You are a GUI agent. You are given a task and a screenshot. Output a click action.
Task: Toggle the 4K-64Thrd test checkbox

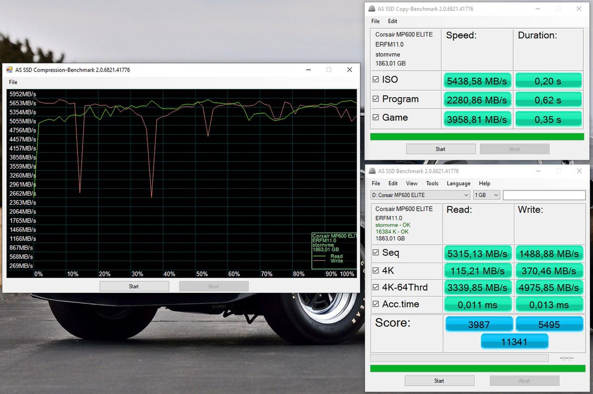(x=376, y=288)
